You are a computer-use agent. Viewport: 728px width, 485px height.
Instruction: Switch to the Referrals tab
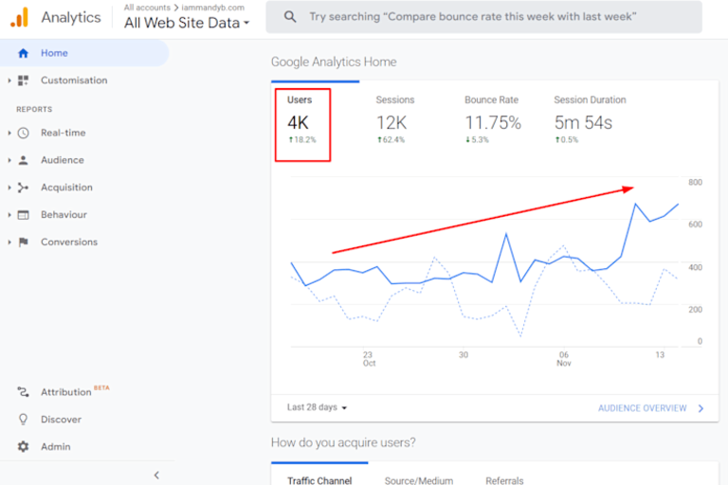[x=504, y=480]
